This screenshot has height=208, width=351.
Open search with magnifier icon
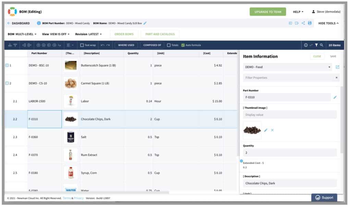click(322, 45)
